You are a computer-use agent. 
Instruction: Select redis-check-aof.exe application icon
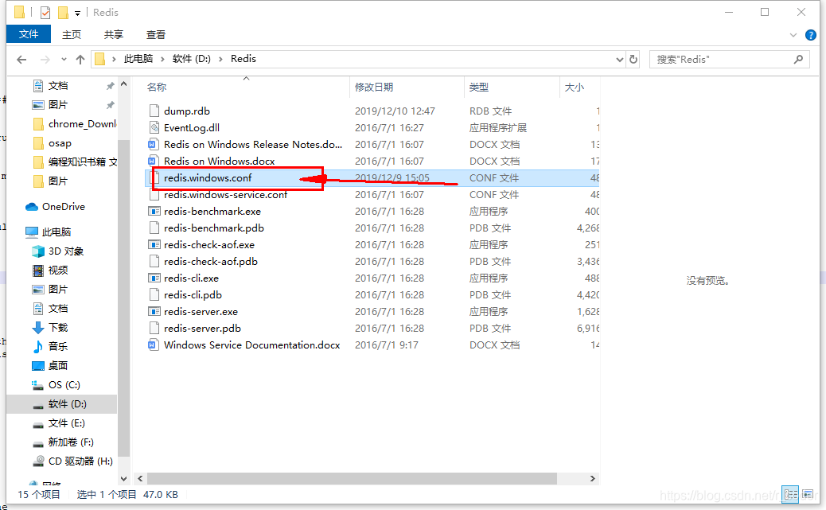154,245
